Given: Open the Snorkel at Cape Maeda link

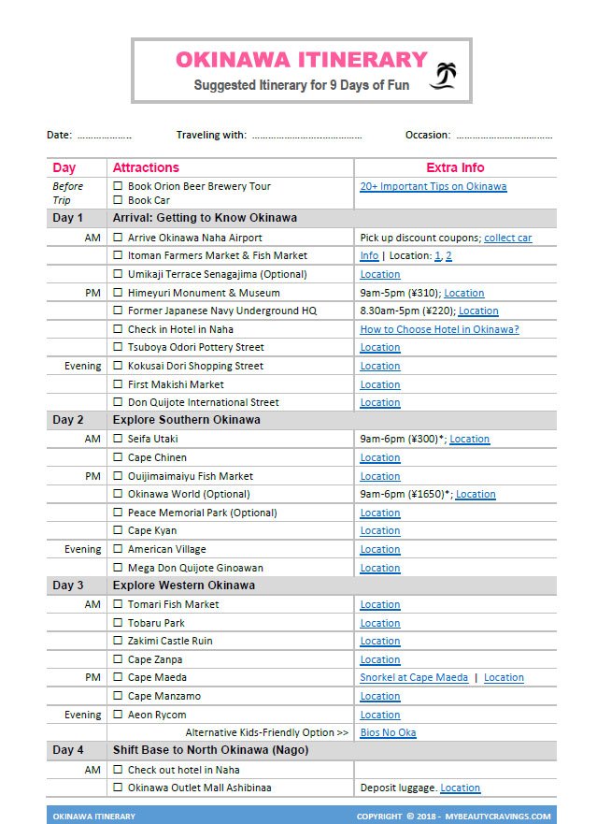Looking at the screenshot, I should coord(414,677).
